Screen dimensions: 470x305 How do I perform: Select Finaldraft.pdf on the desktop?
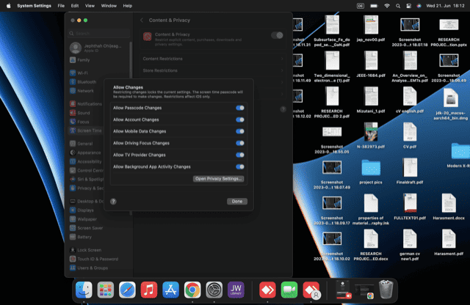point(410,171)
